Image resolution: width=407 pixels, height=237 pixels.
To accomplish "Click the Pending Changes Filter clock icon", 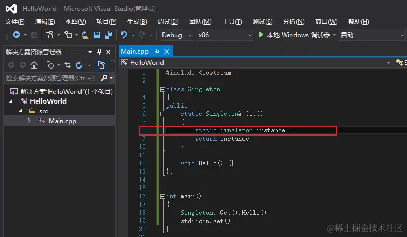I will pos(51,65).
